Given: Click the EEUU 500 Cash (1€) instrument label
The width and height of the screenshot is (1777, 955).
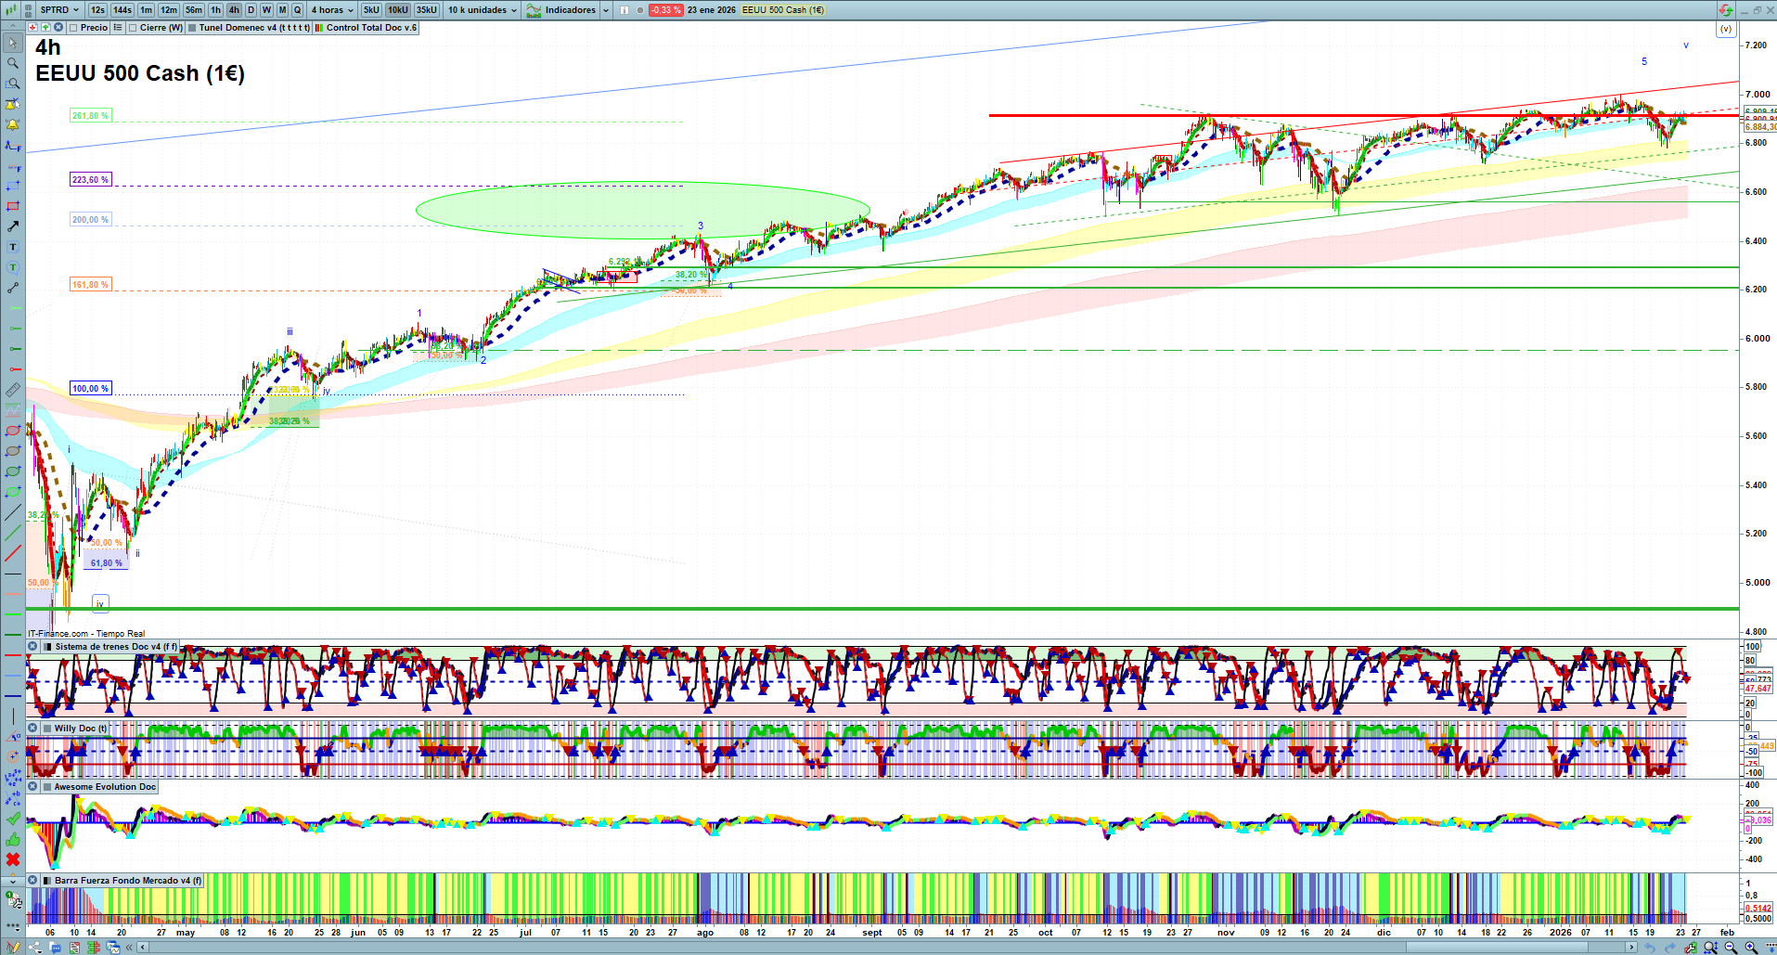Looking at the screenshot, I should click(x=783, y=10).
